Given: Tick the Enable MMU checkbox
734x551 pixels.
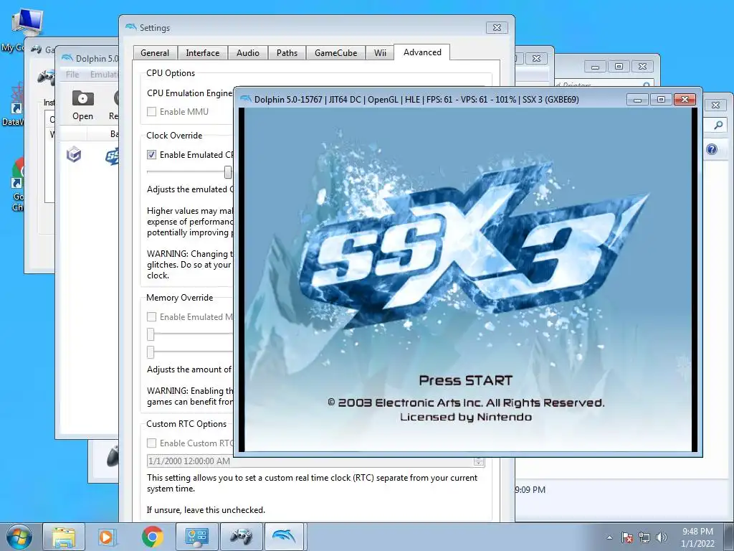Looking at the screenshot, I should [x=152, y=111].
